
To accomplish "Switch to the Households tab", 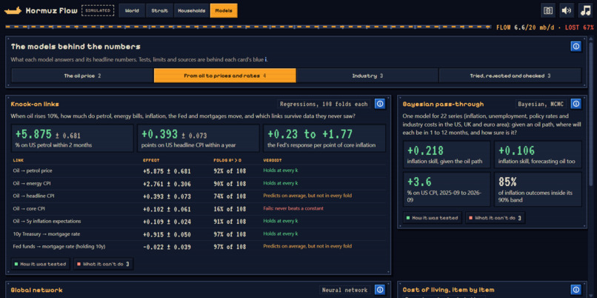I will 192,10.
